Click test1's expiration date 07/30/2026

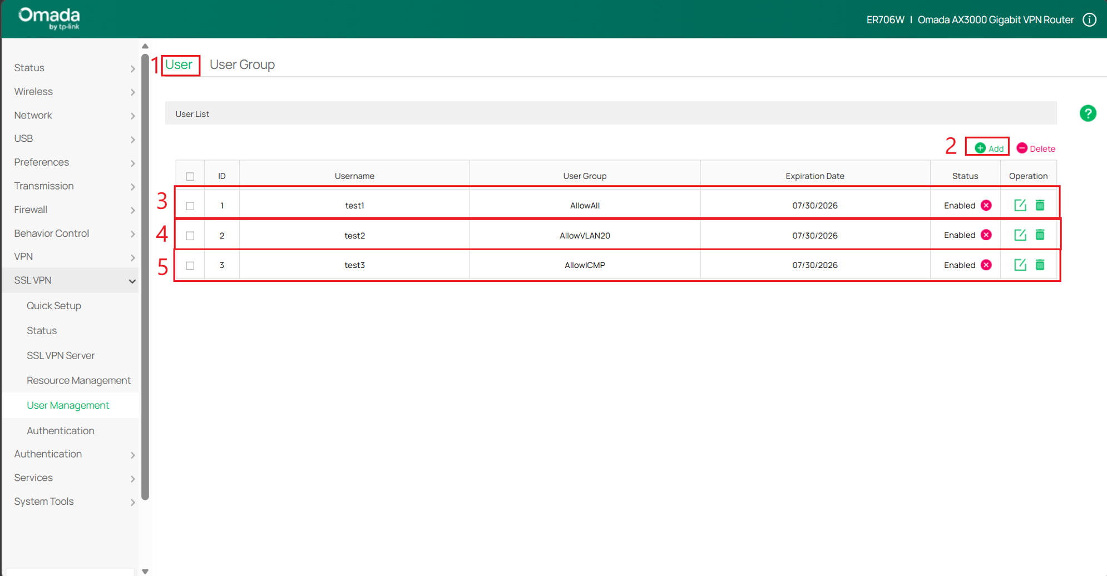point(815,206)
